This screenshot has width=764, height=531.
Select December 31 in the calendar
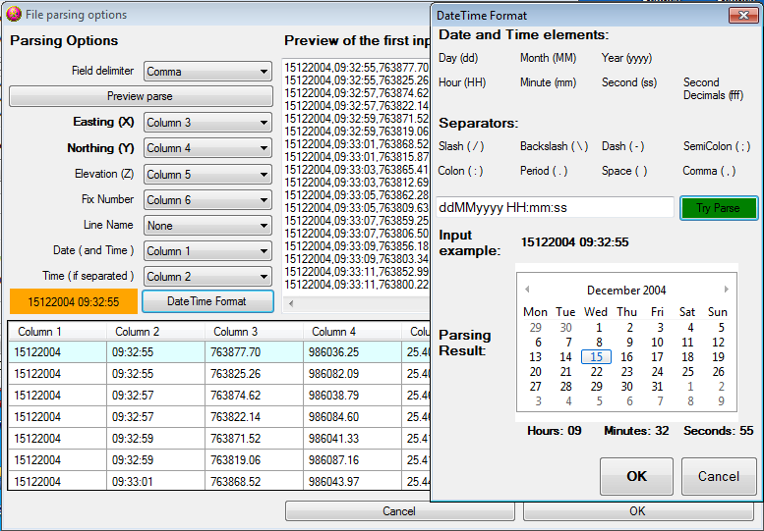(x=657, y=386)
